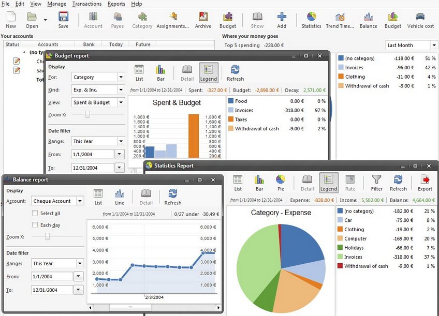Toggle Legend in Statistics Report
439x316 pixels.
point(329,183)
